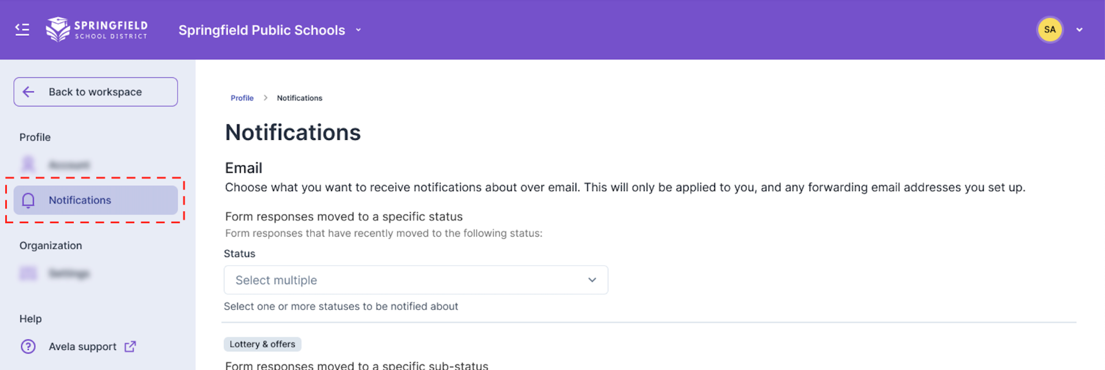1105x370 pixels.
Task: Click the Account profile icon in sidebar
Action: click(28, 165)
